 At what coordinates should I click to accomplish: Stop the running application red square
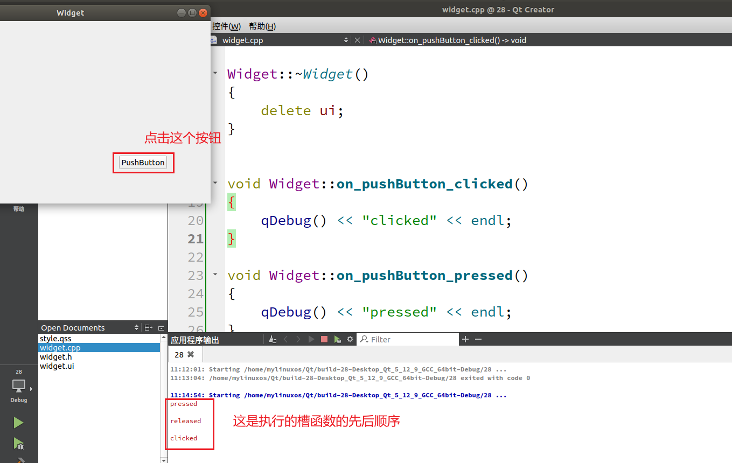(x=324, y=339)
